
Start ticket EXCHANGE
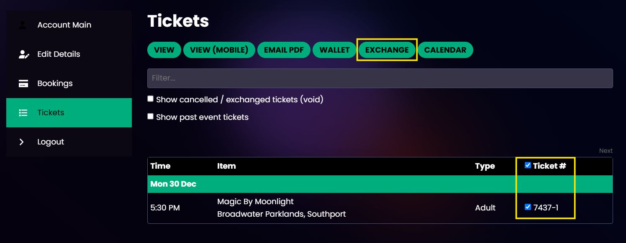[x=387, y=50]
